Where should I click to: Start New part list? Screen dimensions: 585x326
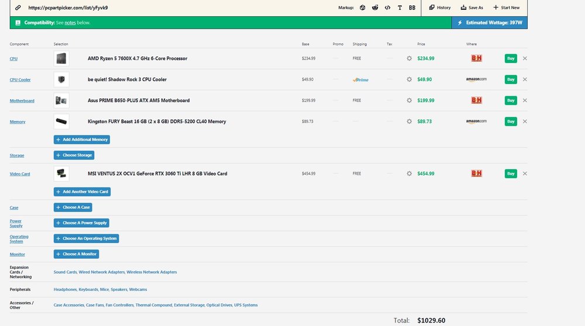(506, 8)
